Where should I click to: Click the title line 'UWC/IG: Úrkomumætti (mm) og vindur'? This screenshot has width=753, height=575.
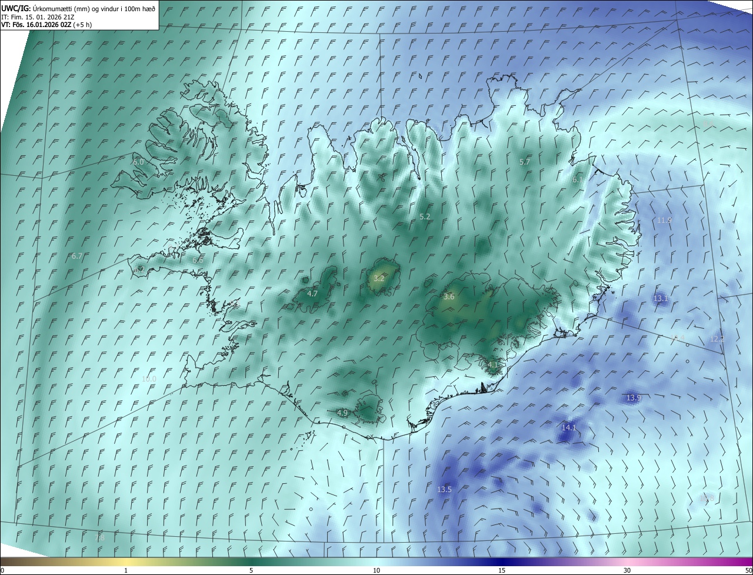(78, 8)
